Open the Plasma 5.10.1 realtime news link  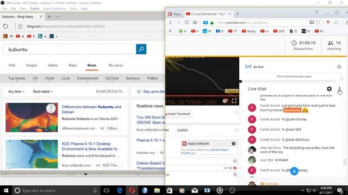[x=151, y=140]
